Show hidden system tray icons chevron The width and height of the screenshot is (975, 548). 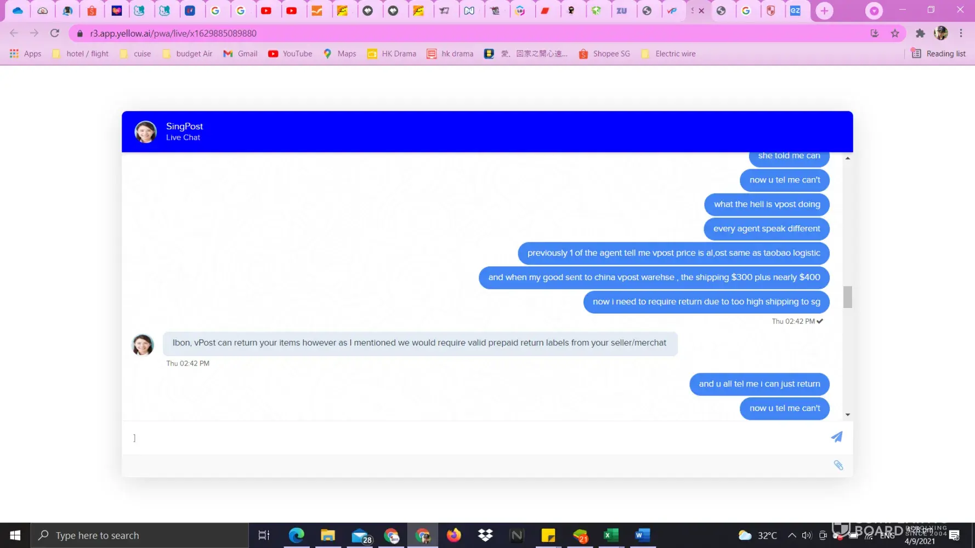coord(791,535)
